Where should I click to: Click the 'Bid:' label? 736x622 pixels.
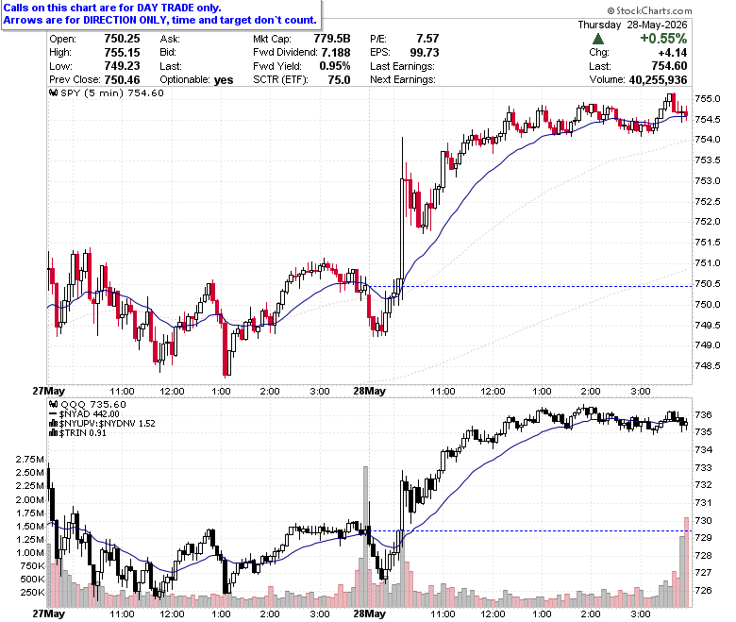(168, 53)
